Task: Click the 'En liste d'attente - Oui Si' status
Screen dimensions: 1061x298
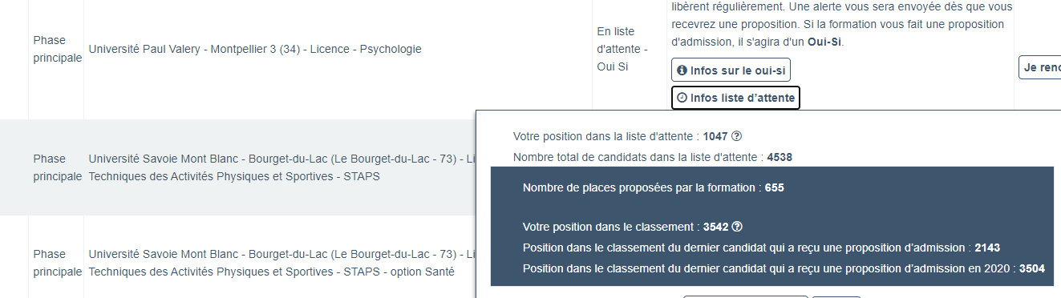Action: (x=617, y=49)
